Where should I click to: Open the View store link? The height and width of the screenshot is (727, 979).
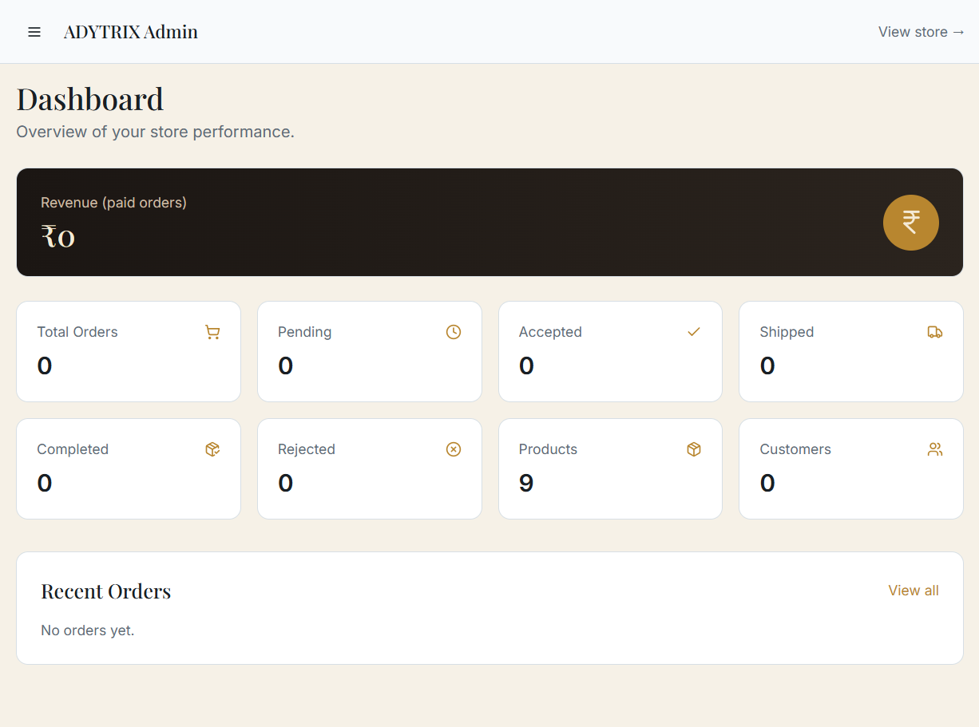(922, 32)
